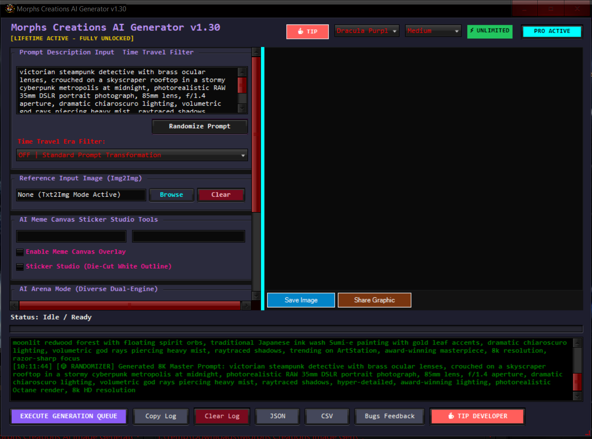Export the log as CSV
The width and height of the screenshot is (592, 439).
pos(327,416)
